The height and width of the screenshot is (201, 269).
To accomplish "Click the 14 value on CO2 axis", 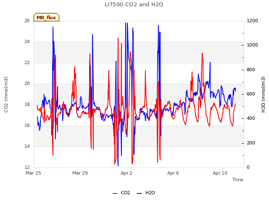I will (27, 146).
